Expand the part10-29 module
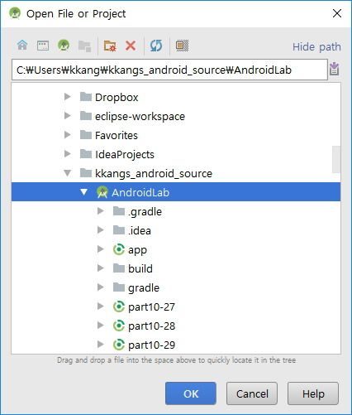Screen dimensions: 352x415 101,345
